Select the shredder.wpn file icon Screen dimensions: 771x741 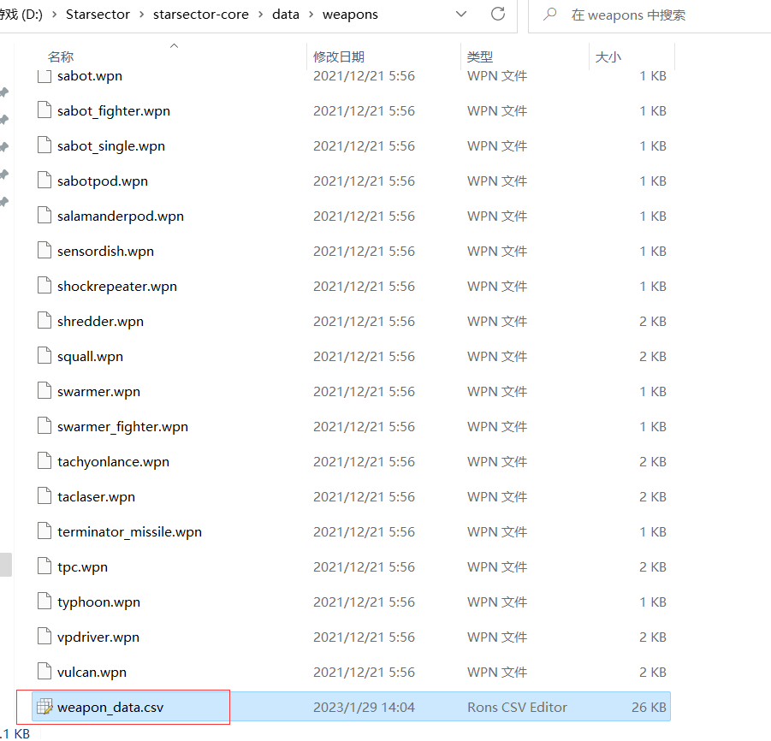click(44, 322)
